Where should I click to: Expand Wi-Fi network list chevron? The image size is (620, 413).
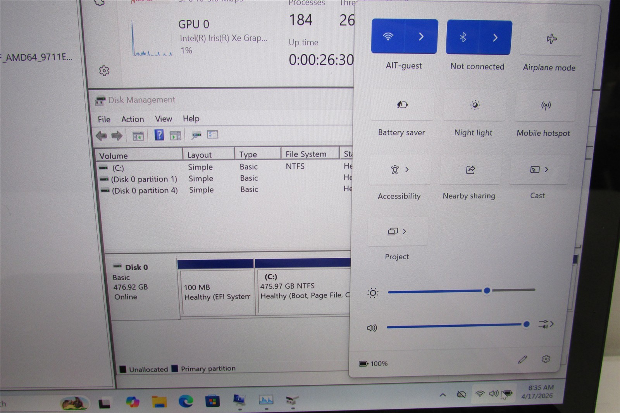421,37
